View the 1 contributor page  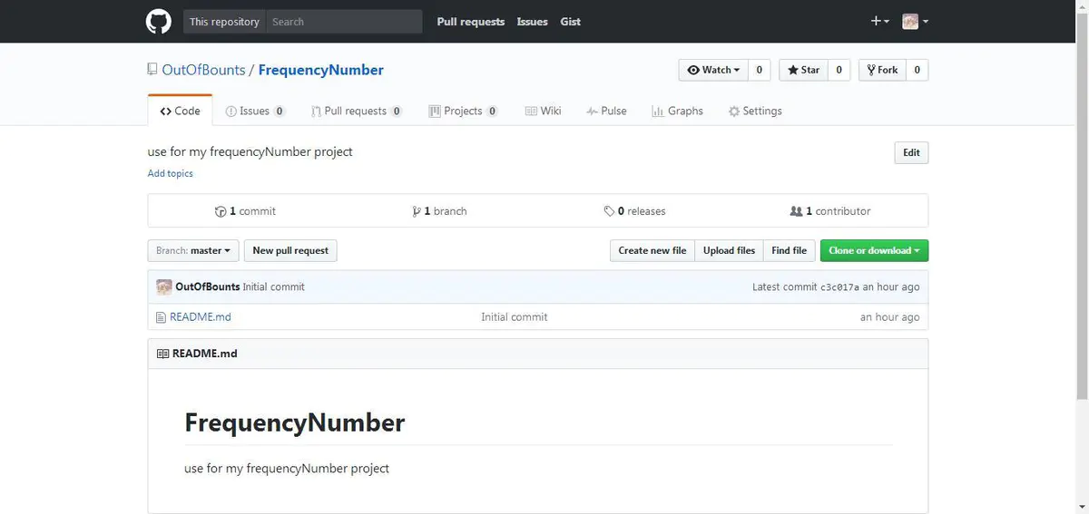[x=830, y=211]
